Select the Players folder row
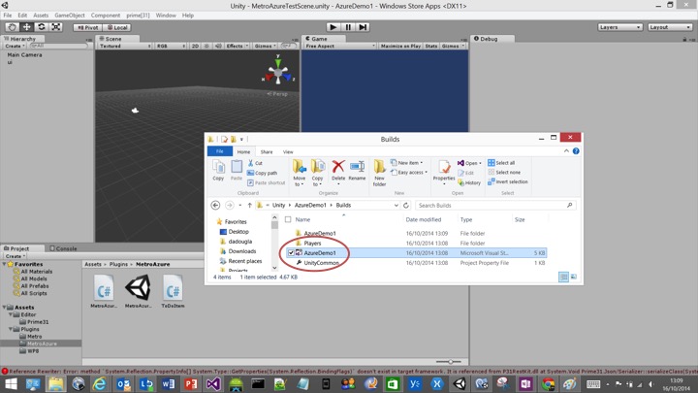 (415, 244)
